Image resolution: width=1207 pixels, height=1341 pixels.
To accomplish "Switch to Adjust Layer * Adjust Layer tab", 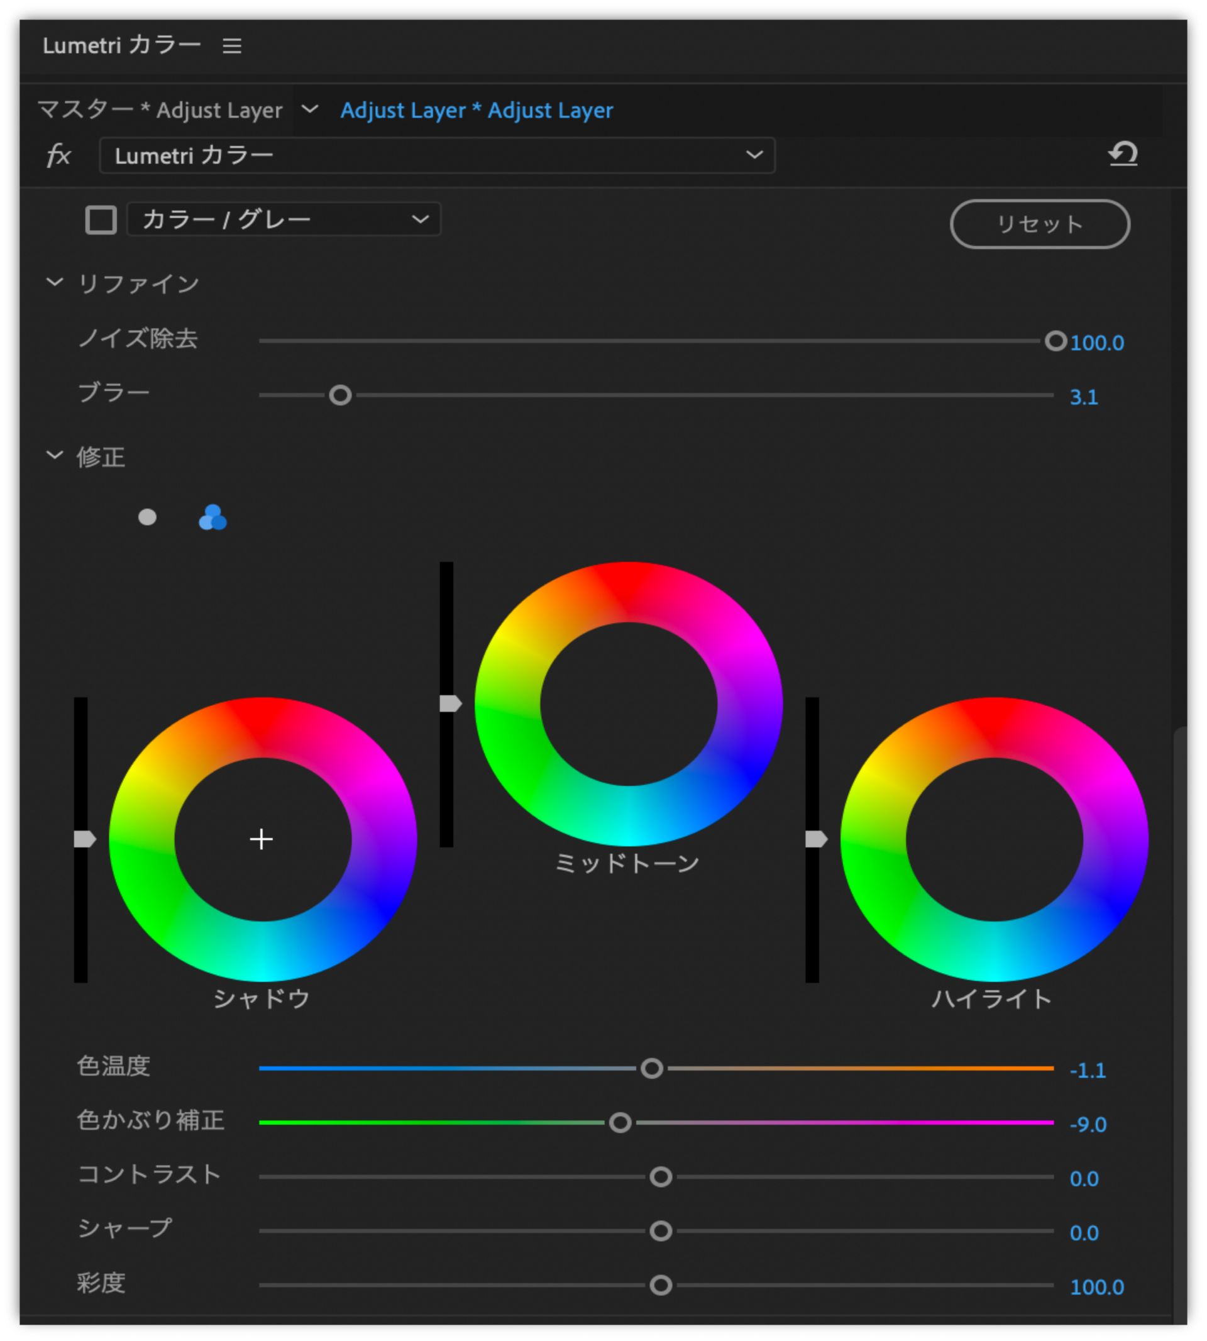I will pos(476,109).
